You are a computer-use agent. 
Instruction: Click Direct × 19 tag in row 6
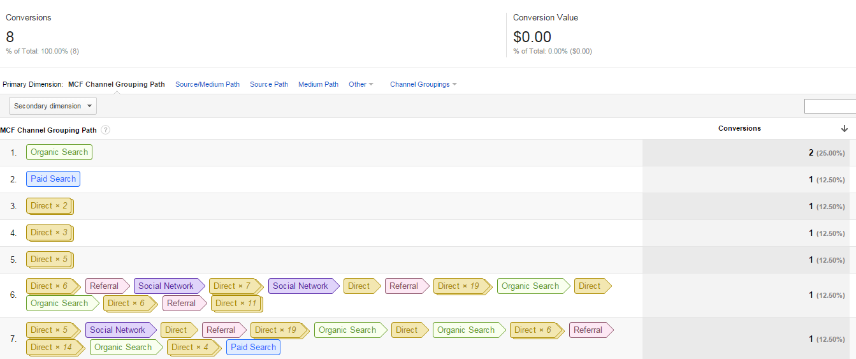coord(463,286)
